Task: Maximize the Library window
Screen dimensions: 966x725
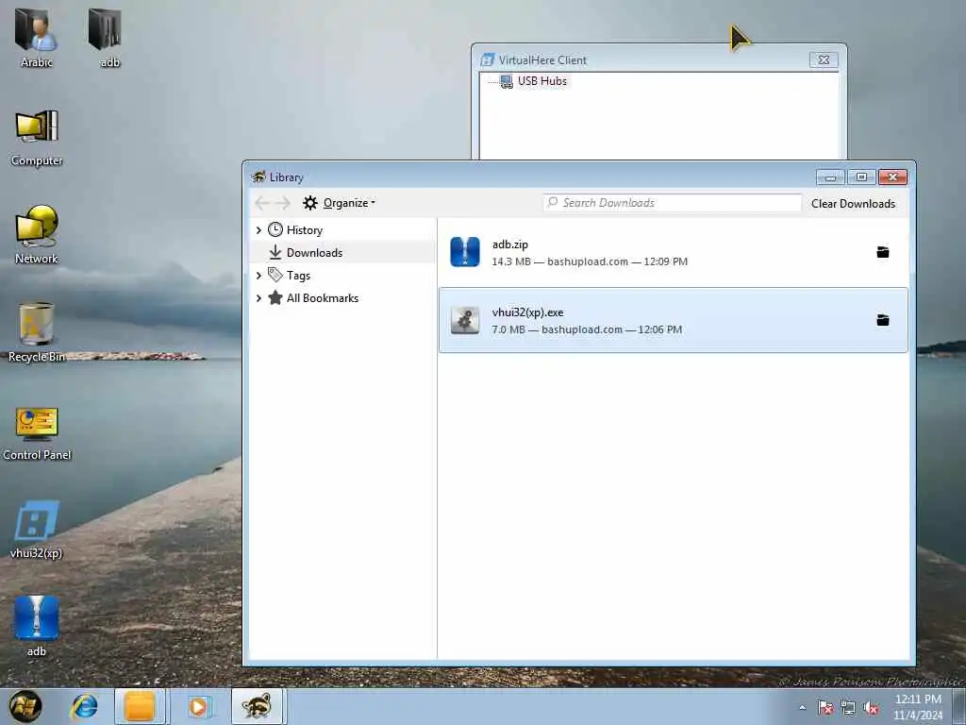Action: (861, 177)
